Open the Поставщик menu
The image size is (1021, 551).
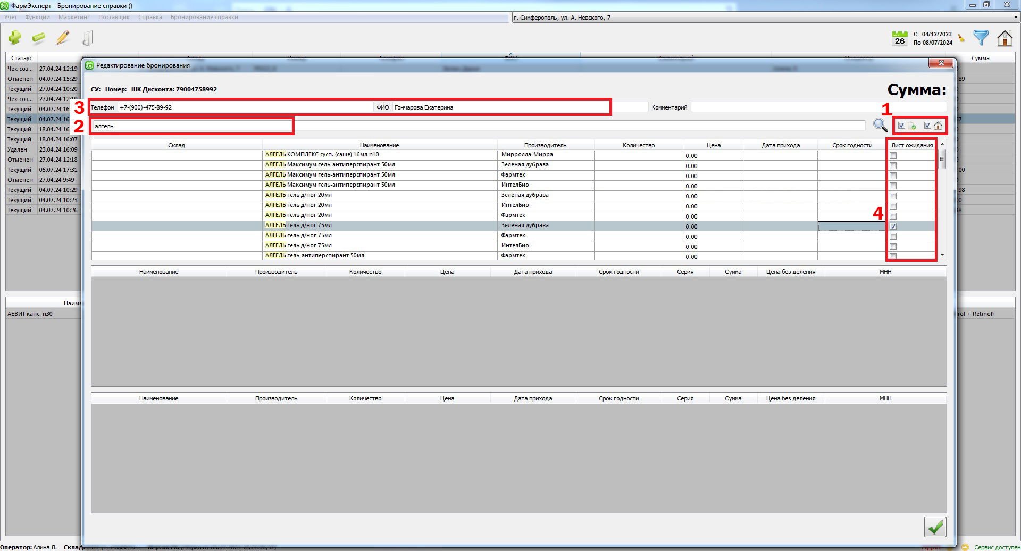pos(114,17)
